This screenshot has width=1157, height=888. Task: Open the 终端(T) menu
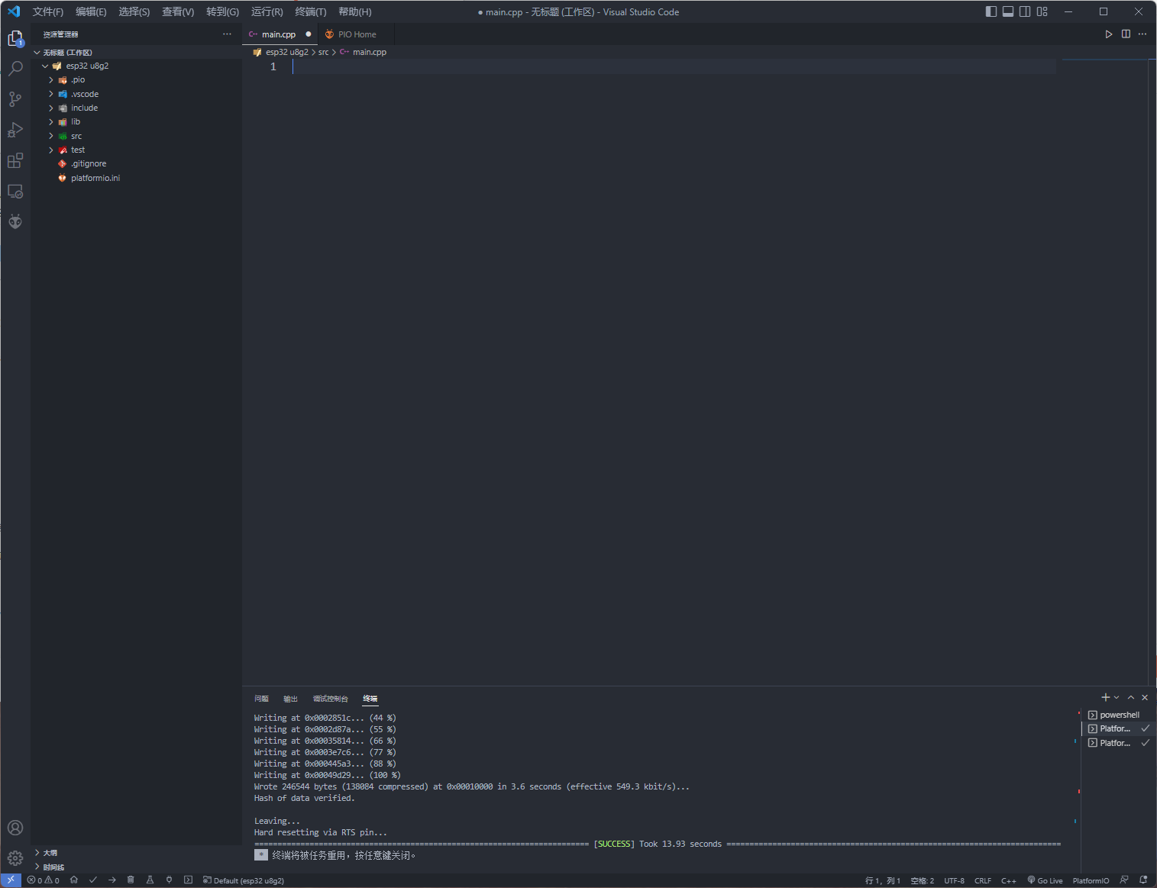(x=310, y=11)
